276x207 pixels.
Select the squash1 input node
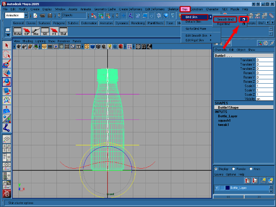pos(224,121)
